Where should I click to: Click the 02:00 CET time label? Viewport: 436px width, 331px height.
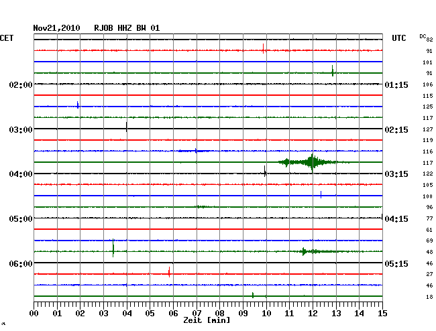point(21,84)
